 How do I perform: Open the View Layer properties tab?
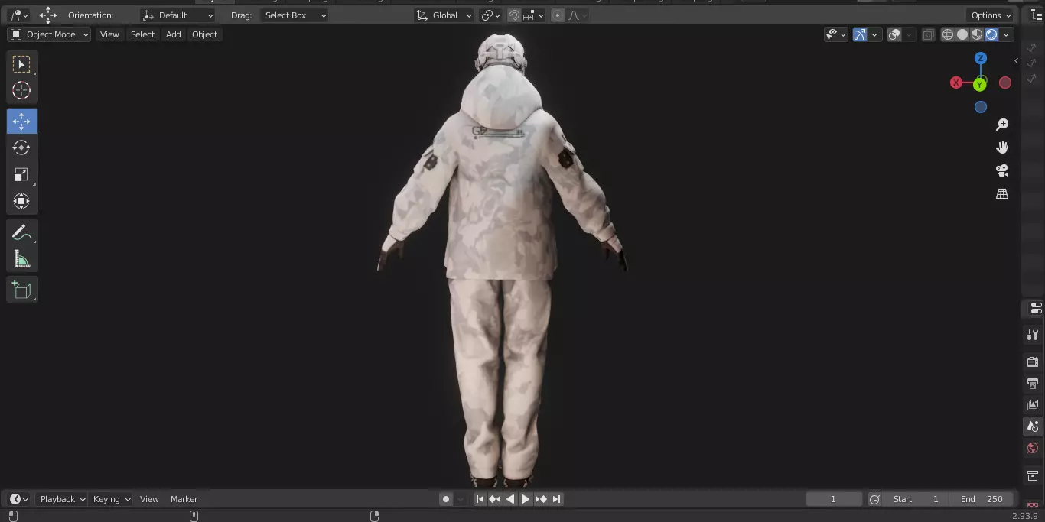1033,404
